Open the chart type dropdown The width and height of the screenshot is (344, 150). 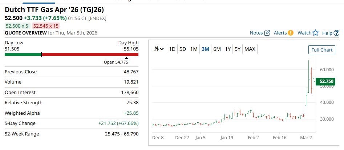[x=159, y=49]
